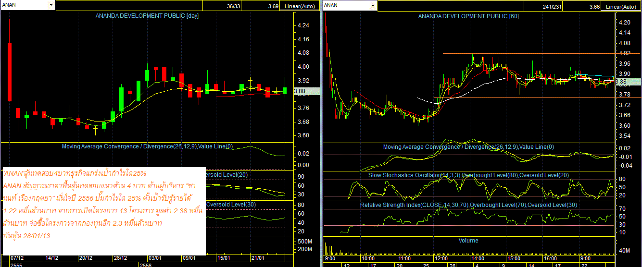Click the 9:00 time label at left of 60-minute axis
The width and height of the screenshot is (642, 267).
pos(330,258)
